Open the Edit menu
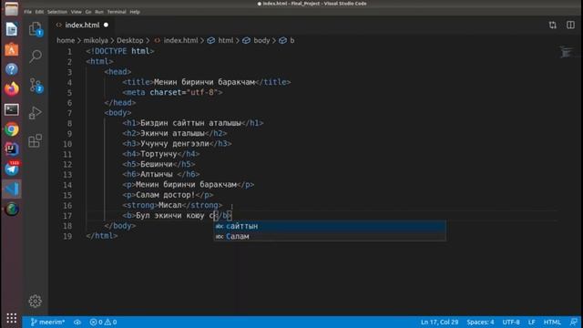The height and width of the screenshot is (328, 583). 39,12
